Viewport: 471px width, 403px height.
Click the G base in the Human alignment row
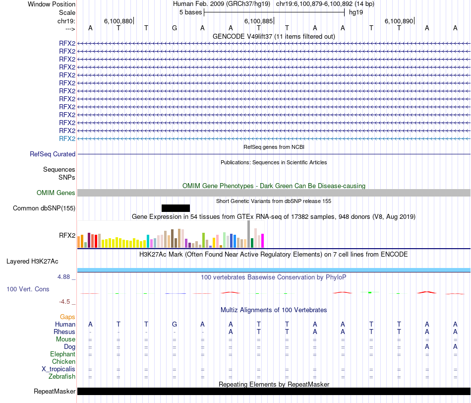pos(174,324)
